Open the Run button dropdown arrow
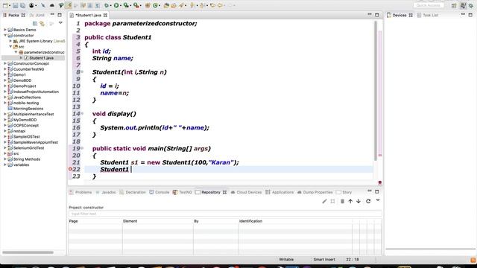The width and height of the screenshot is (477, 268). [121, 6]
